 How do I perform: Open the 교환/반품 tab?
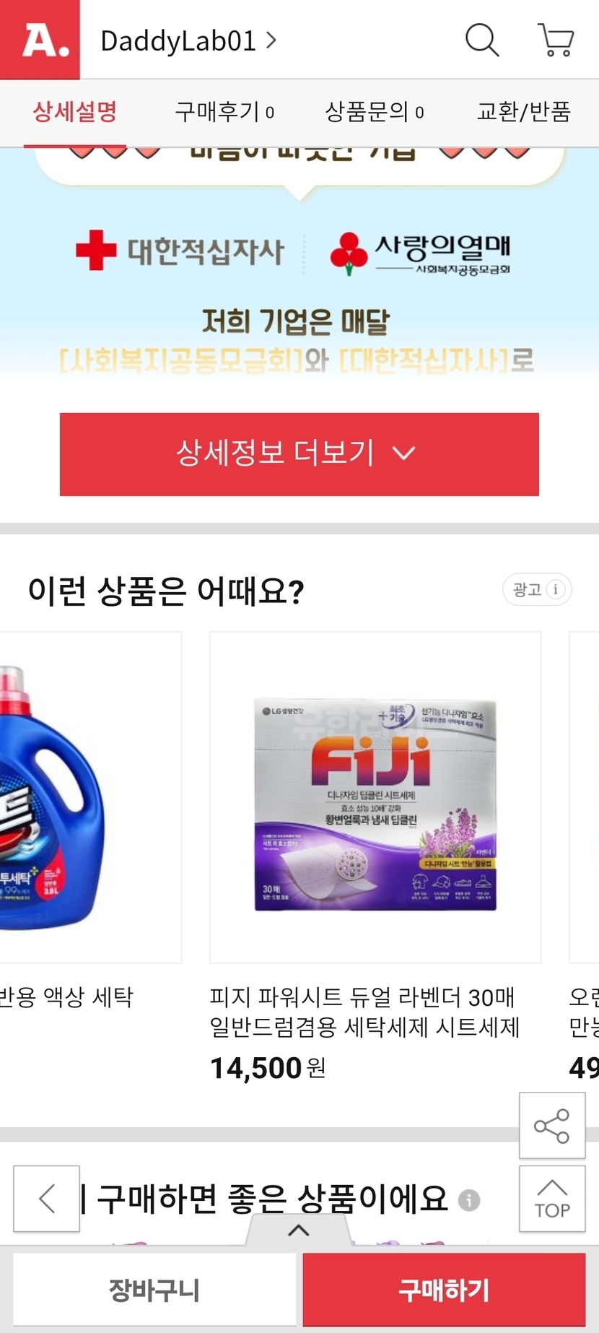[524, 112]
